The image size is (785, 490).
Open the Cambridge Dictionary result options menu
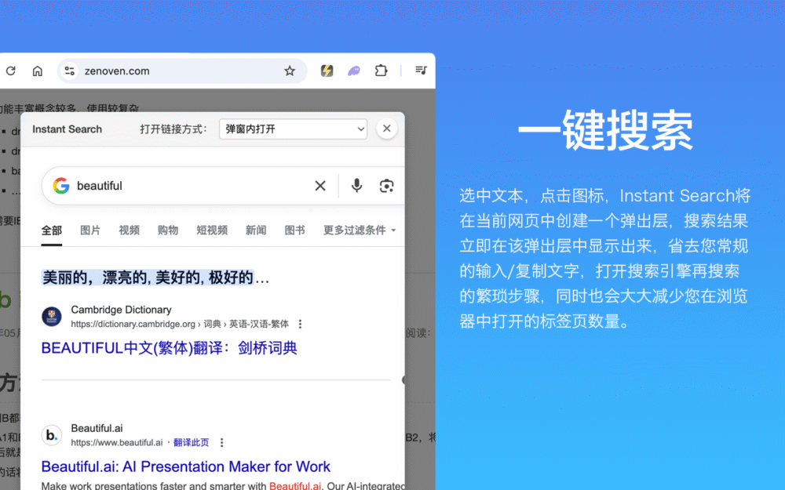(300, 324)
